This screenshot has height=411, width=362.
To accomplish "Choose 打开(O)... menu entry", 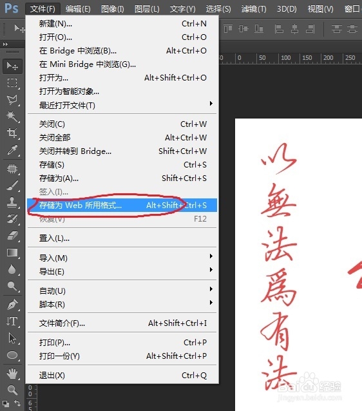I will coord(122,37).
